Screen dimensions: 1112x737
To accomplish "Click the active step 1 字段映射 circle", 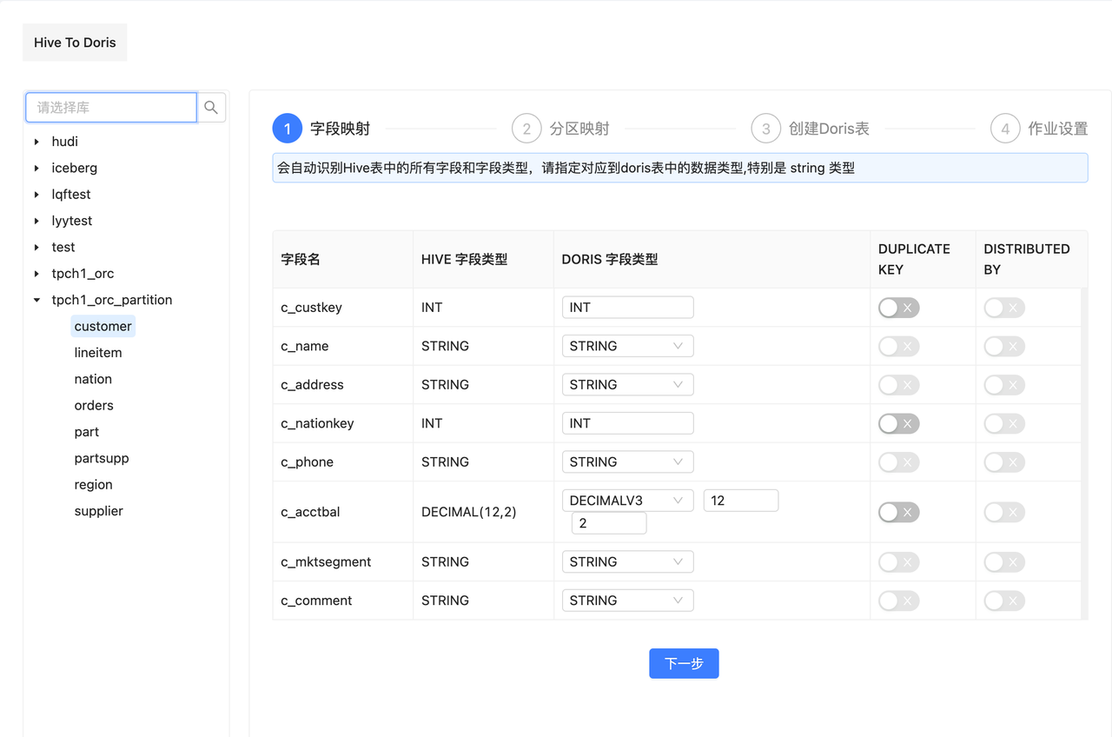I will (x=287, y=128).
